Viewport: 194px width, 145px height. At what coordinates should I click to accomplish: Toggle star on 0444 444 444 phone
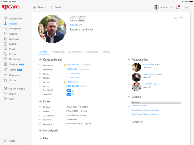[64, 86]
